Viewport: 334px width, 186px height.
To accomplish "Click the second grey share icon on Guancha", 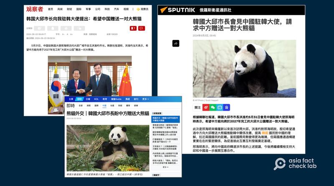I will tap(53, 28).
